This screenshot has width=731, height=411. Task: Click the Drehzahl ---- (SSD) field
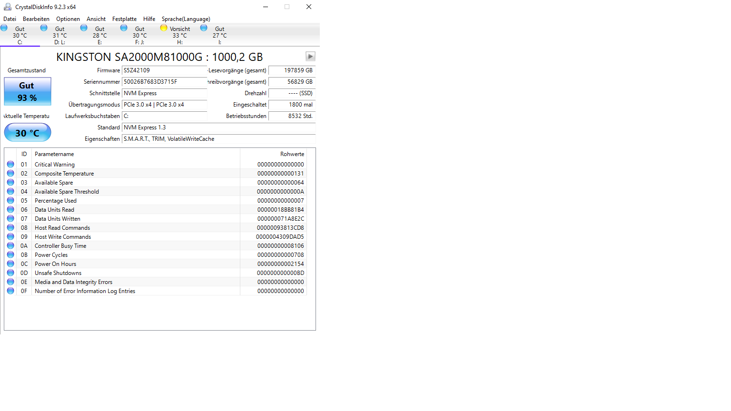(x=292, y=93)
